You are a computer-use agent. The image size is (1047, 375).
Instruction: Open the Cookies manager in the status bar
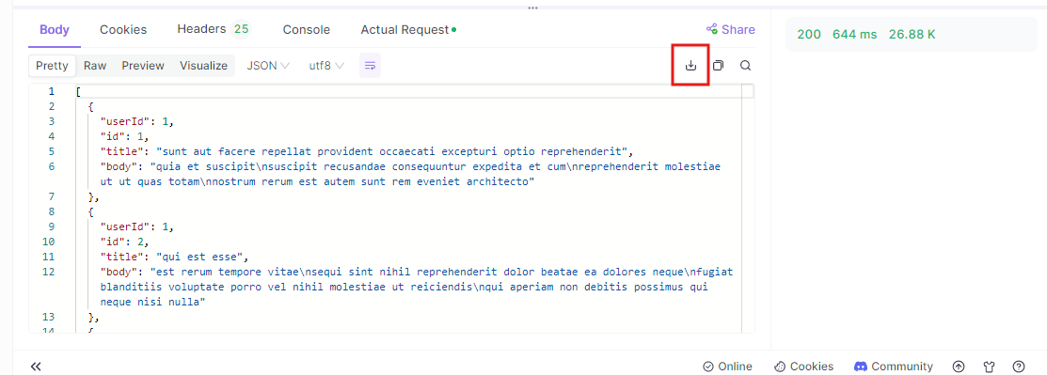click(x=803, y=367)
